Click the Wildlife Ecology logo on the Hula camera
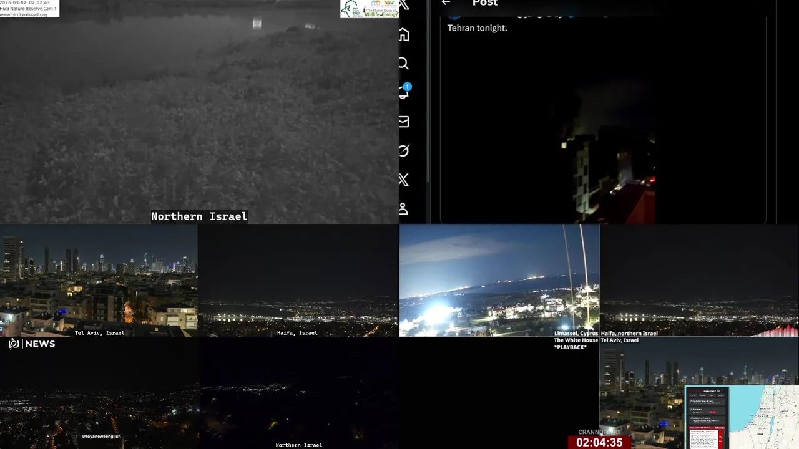799x449 pixels. pyautogui.click(x=370, y=9)
